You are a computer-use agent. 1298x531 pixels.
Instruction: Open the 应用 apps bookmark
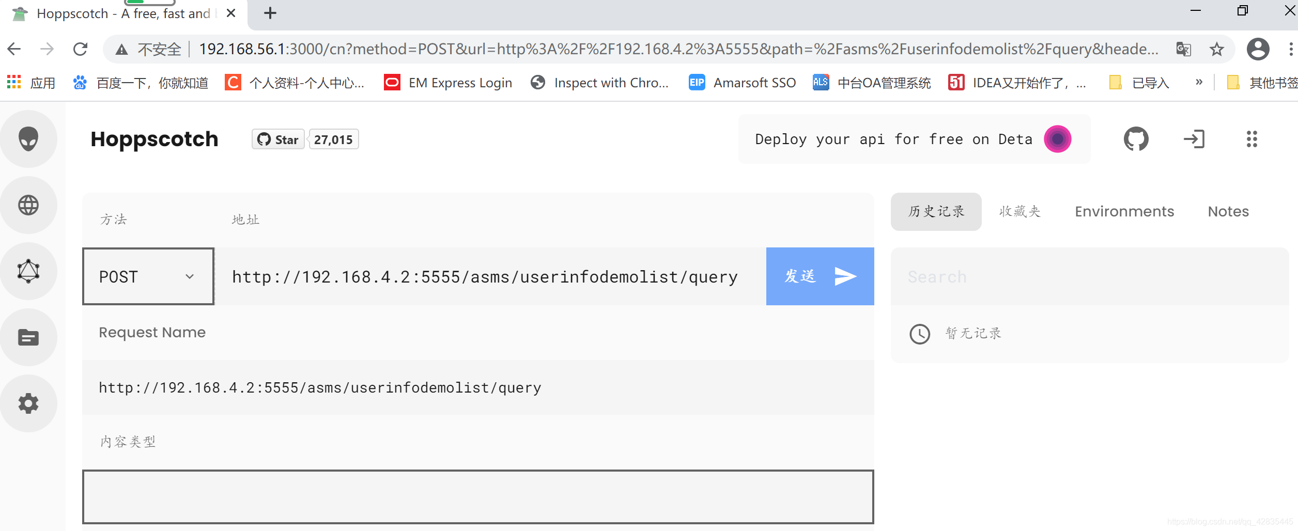pyautogui.click(x=31, y=83)
